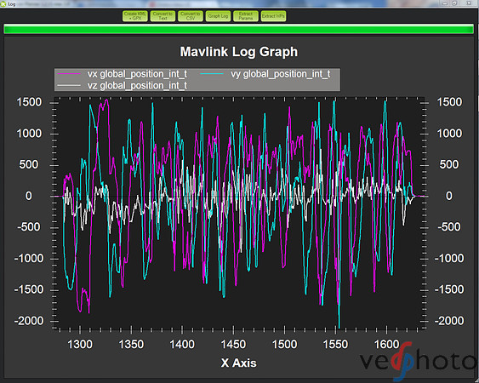
Task: Click the left axis -2000 label
Action: click(29, 321)
